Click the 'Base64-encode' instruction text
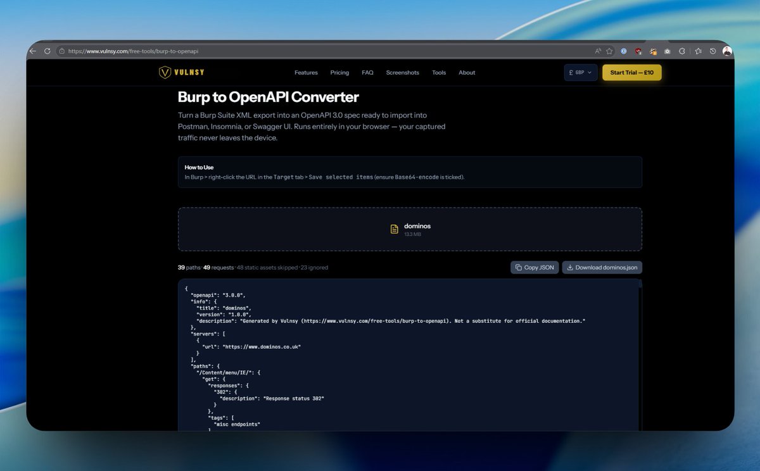Viewport: 760px width, 471px height. tap(417, 177)
